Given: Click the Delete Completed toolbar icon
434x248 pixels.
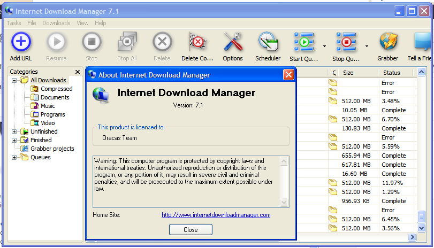Looking at the screenshot, I should [197, 42].
